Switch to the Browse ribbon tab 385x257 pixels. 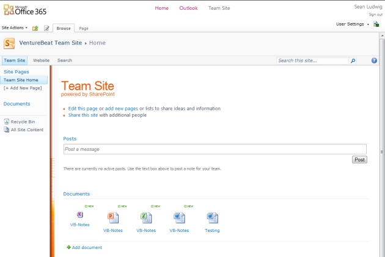(x=64, y=28)
